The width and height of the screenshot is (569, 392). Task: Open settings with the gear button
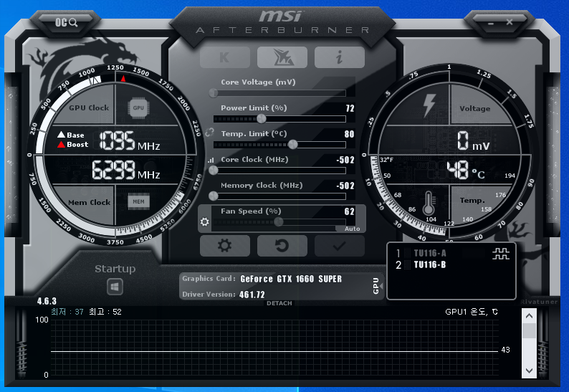[x=224, y=246]
